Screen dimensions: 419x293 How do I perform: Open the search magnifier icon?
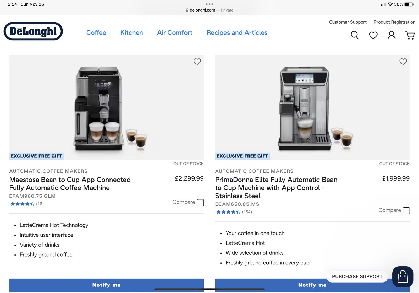(x=355, y=35)
